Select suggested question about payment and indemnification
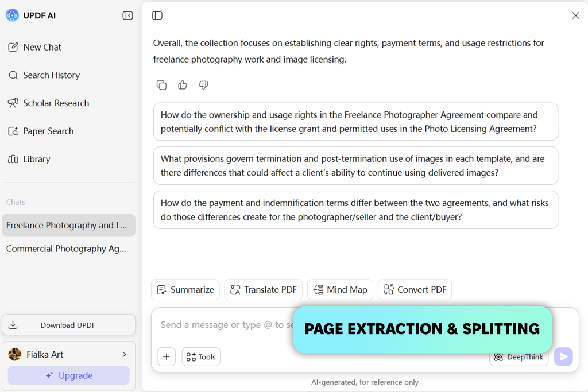Image resolution: width=588 pixels, height=392 pixels. [355, 210]
